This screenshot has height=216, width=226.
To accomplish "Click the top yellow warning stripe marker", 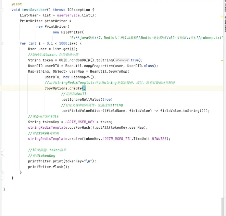I will pyautogui.click(x=222, y=16).
